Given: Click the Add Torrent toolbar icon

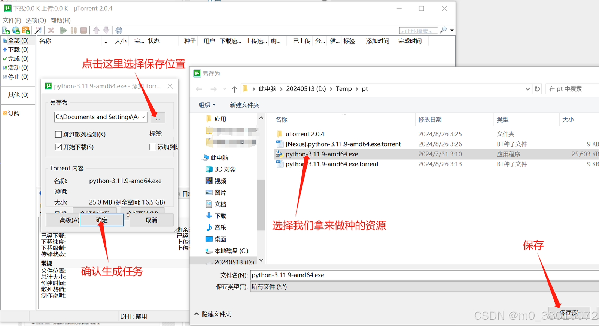Looking at the screenshot, I should click(x=6, y=30).
